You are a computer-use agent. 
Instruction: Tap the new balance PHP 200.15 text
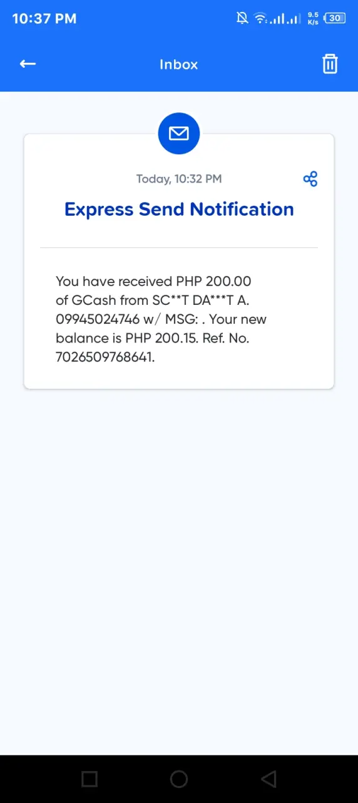tap(162, 338)
